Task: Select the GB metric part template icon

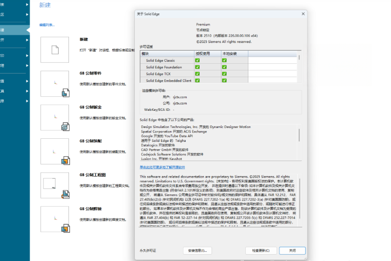Action: (x=54, y=84)
